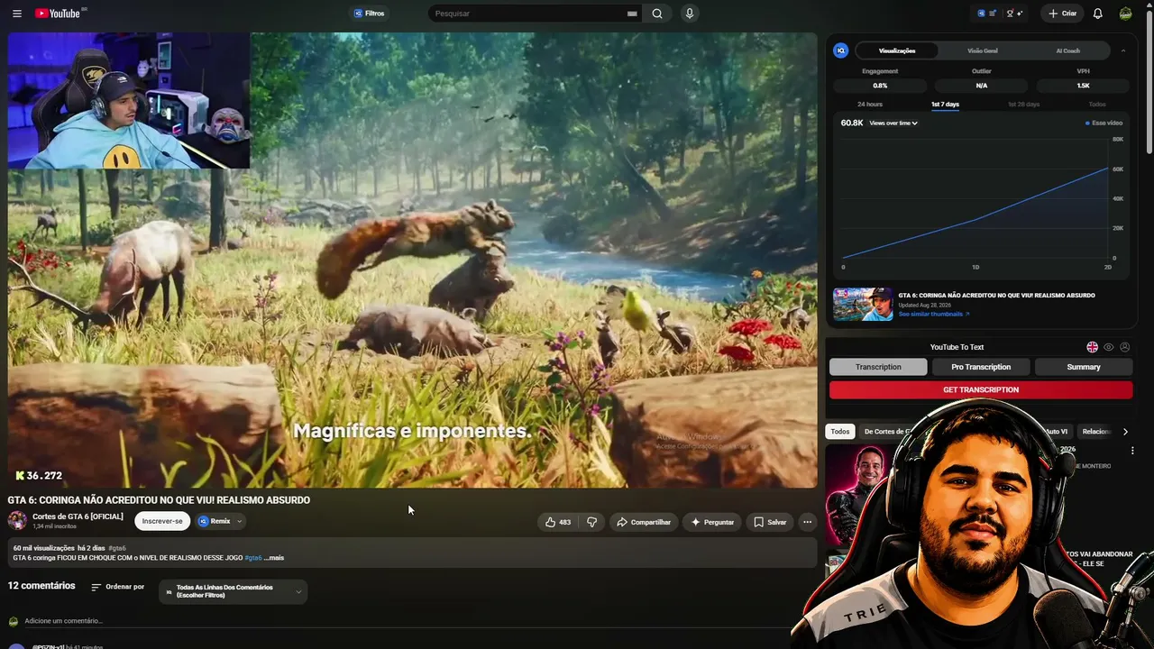Click the Inscrever-se subscribe button
Viewport: 1154px width, 649px height.
point(162,521)
